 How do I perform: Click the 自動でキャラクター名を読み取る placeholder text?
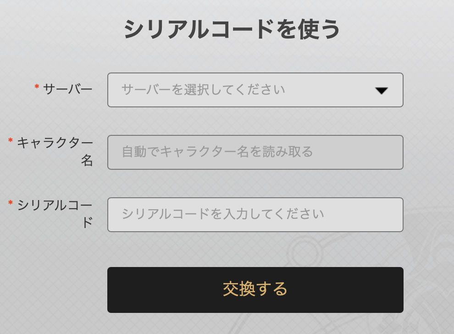[x=217, y=152]
